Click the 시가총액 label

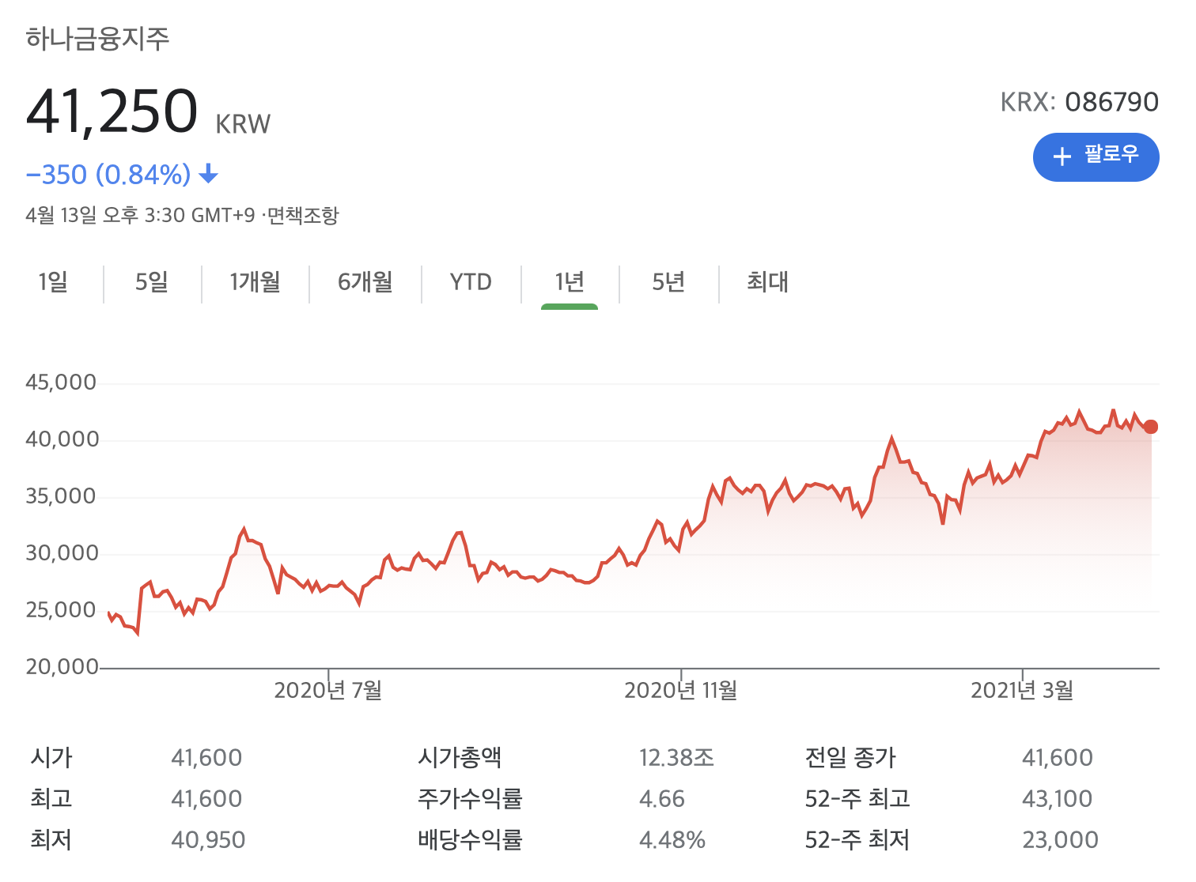coord(460,757)
